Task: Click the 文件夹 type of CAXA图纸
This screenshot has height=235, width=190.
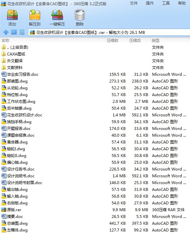Action: click(x=158, y=54)
